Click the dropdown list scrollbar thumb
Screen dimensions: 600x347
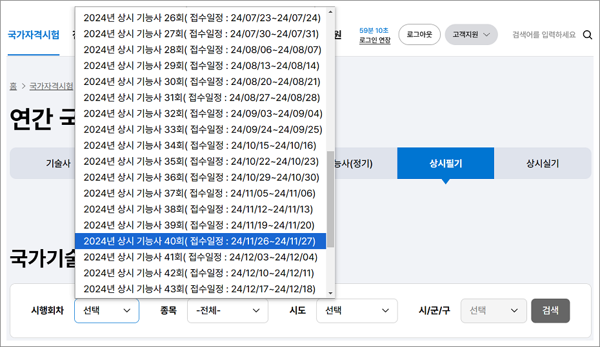point(330,200)
